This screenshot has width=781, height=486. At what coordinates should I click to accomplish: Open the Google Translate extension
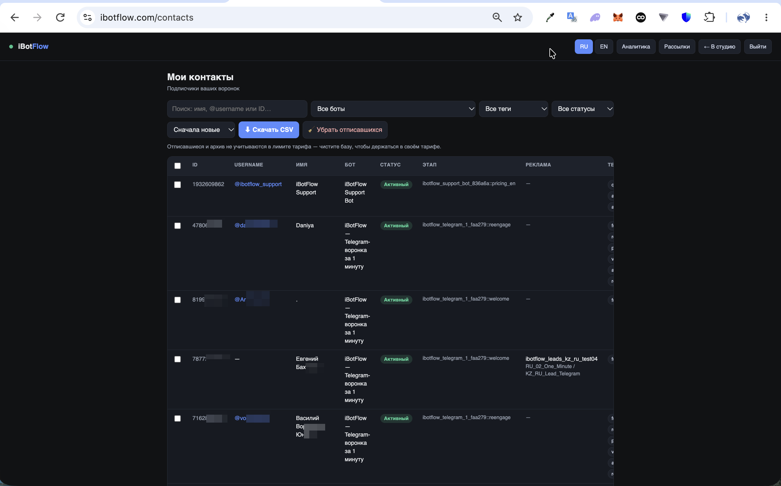[x=572, y=17]
